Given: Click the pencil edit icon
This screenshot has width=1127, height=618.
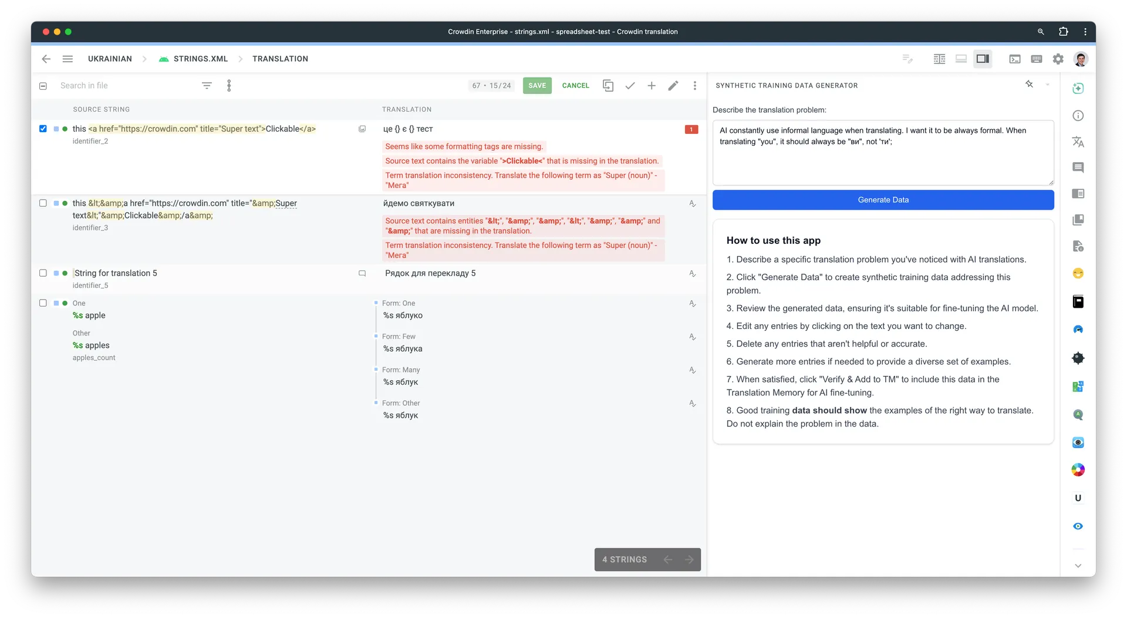Looking at the screenshot, I should pyautogui.click(x=673, y=86).
